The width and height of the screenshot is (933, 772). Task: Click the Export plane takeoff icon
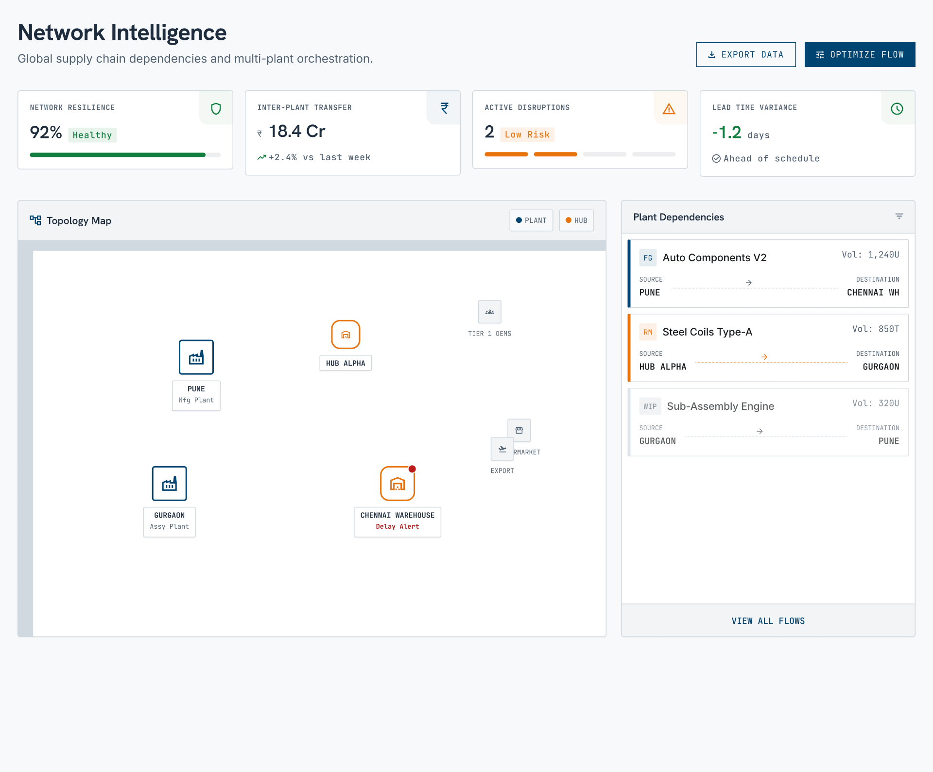click(x=502, y=449)
